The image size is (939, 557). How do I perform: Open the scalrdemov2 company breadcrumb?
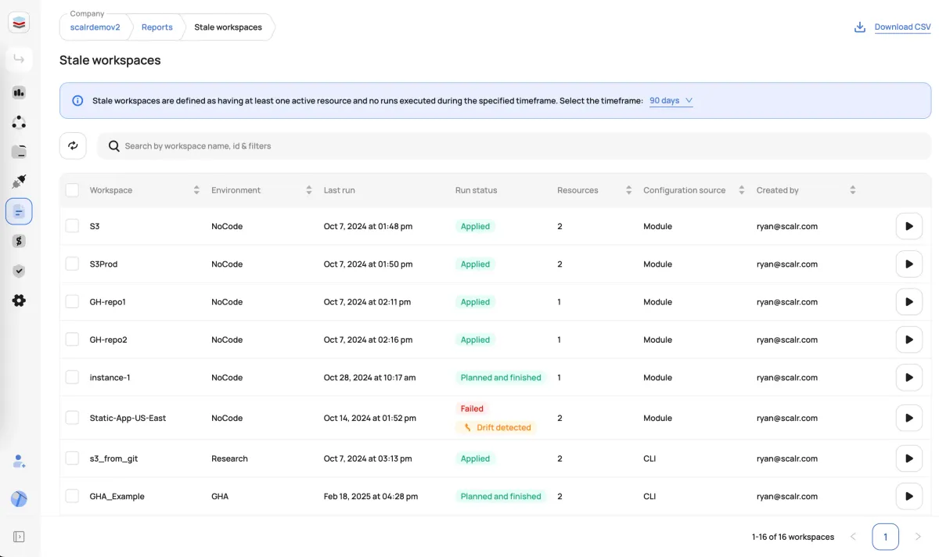(95, 27)
